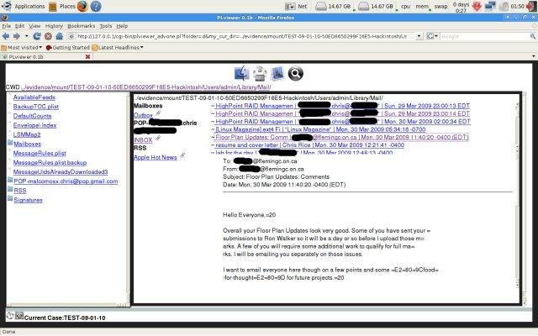Open the POP gmail account folder link

click(66, 181)
